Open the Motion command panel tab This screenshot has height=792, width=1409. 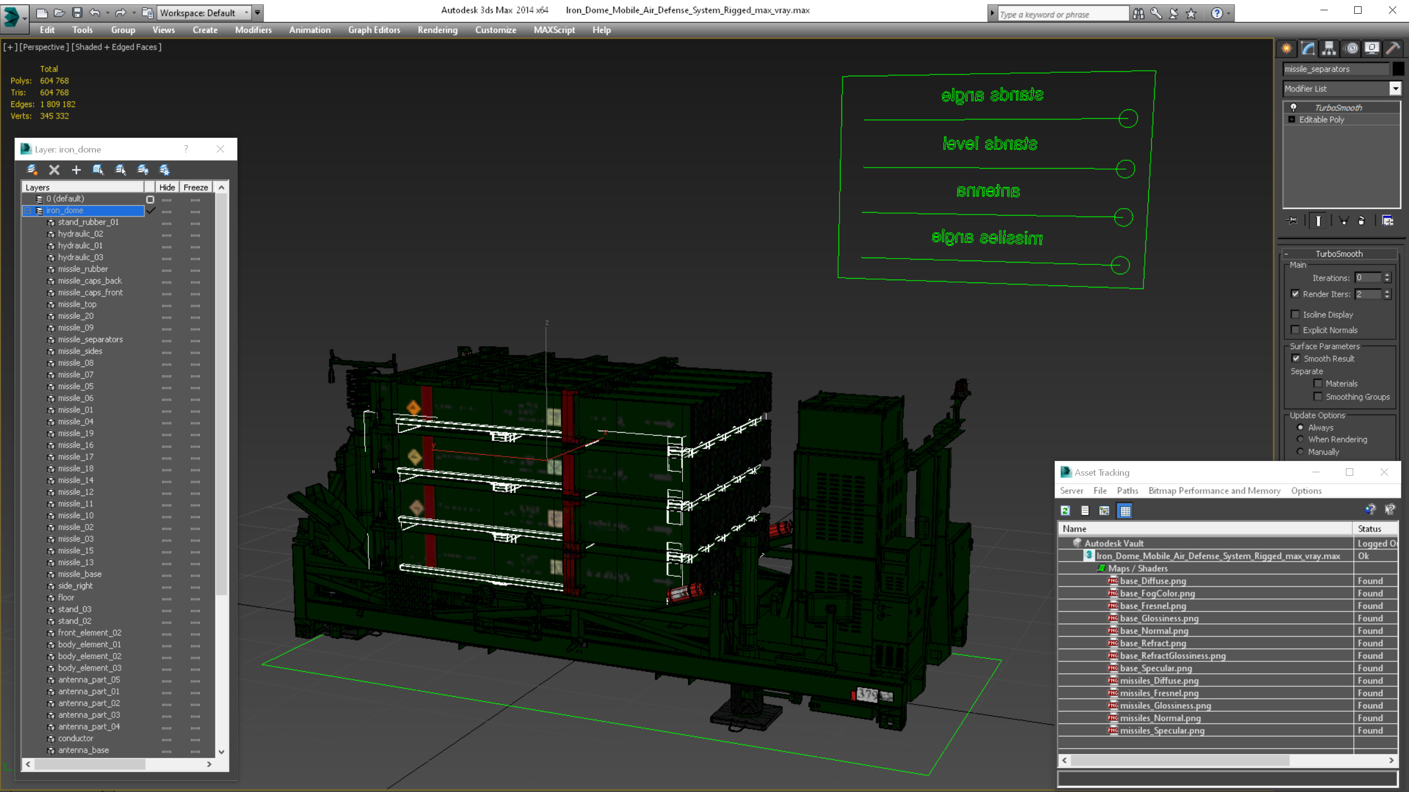(x=1351, y=49)
